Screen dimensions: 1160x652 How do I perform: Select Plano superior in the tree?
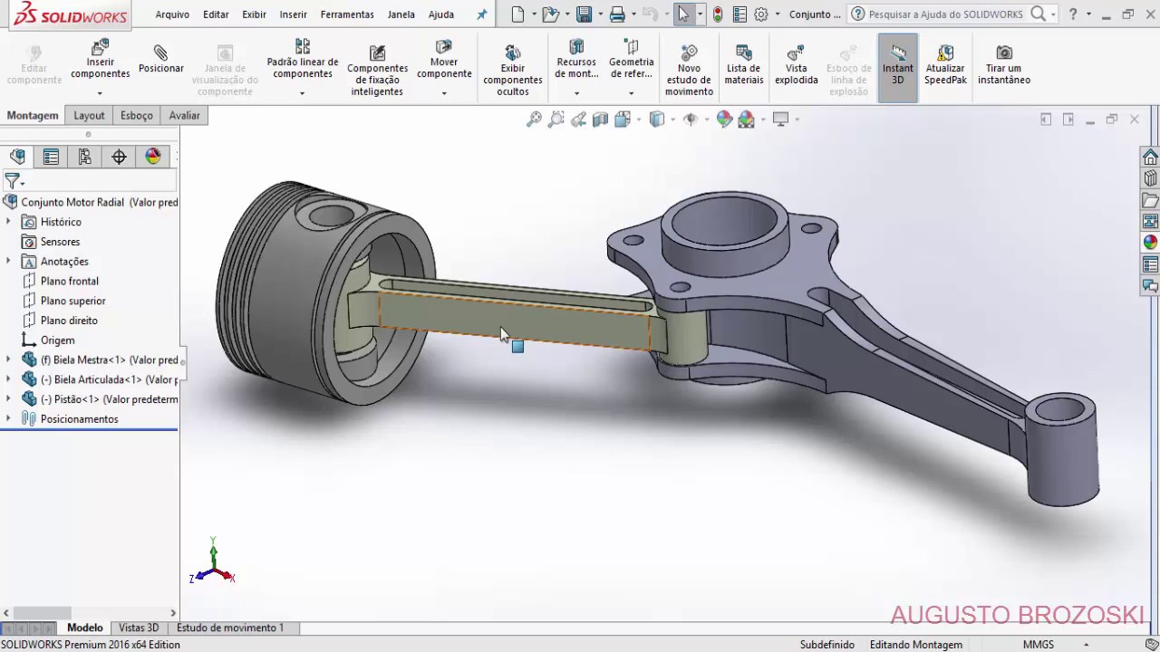(x=72, y=301)
